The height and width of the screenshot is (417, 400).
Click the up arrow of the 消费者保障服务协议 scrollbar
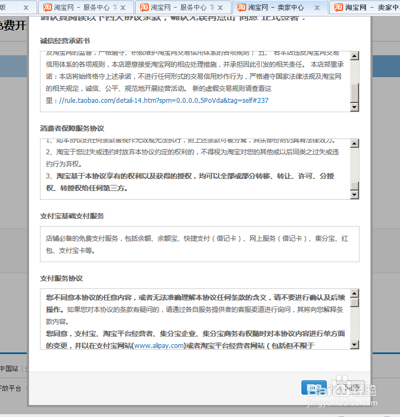[355, 143]
